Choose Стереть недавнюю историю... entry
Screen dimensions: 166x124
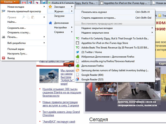[115, 18]
